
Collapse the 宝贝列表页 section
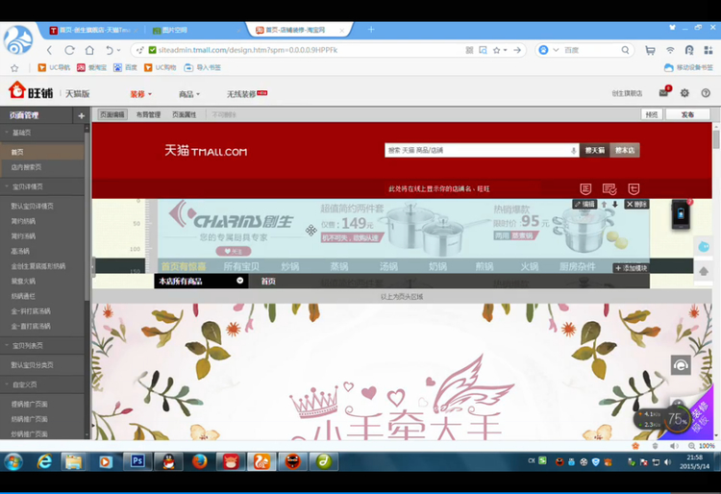(7, 345)
